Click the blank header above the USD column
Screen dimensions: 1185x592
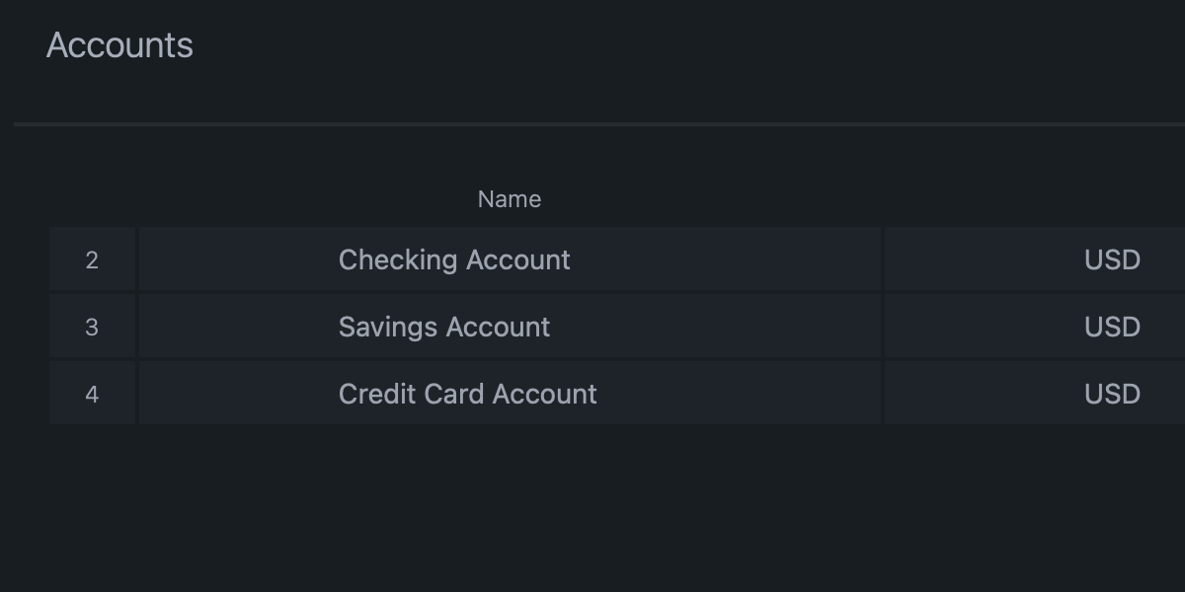click(x=1034, y=199)
